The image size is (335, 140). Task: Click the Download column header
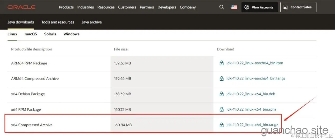pos(225,49)
